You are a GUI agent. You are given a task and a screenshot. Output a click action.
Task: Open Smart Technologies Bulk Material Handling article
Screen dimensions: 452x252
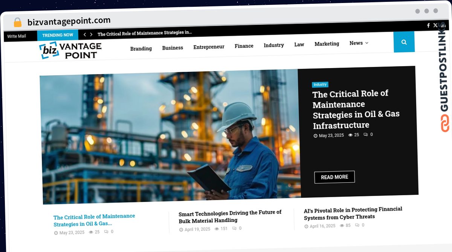[230, 216]
